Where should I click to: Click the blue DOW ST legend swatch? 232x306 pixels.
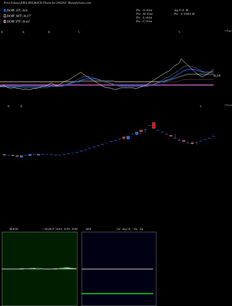(5, 10)
